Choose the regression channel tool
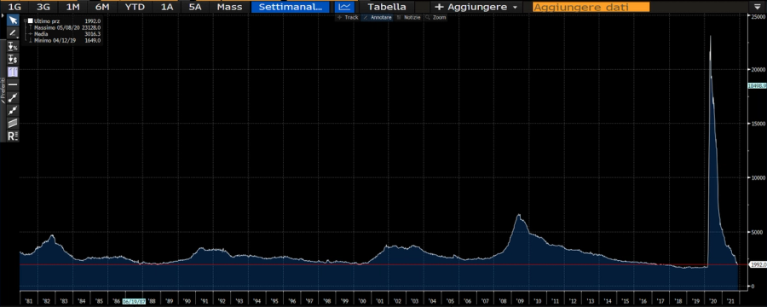The image size is (767, 307). click(x=13, y=123)
